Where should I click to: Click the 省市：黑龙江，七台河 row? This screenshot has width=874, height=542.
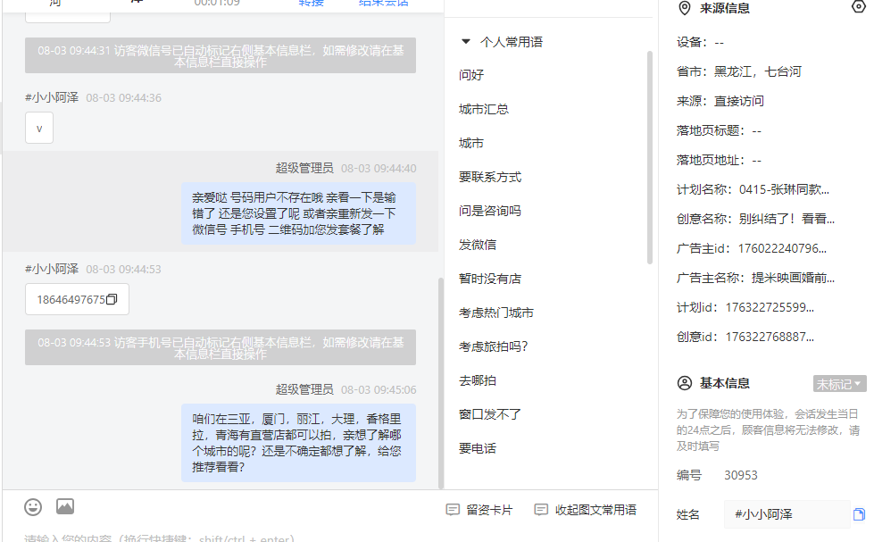point(739,71)
